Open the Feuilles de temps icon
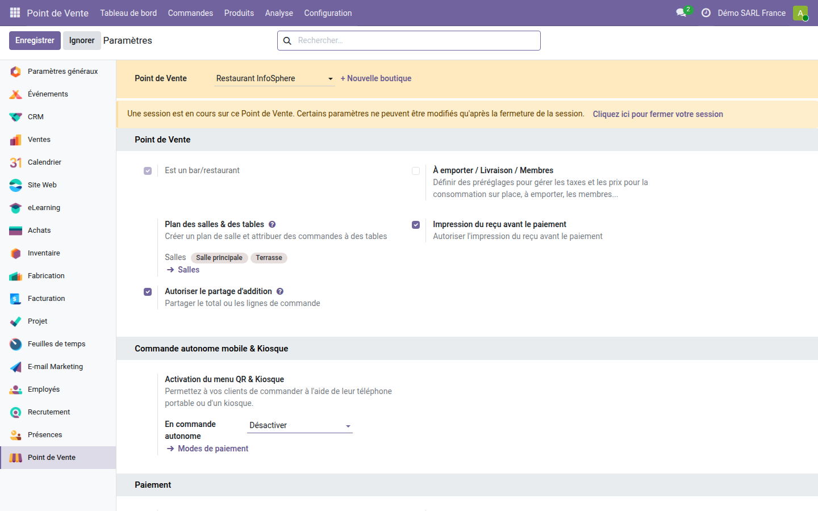Image resolution: width=818 pixels, height=511 pixels. click(16, 344)
